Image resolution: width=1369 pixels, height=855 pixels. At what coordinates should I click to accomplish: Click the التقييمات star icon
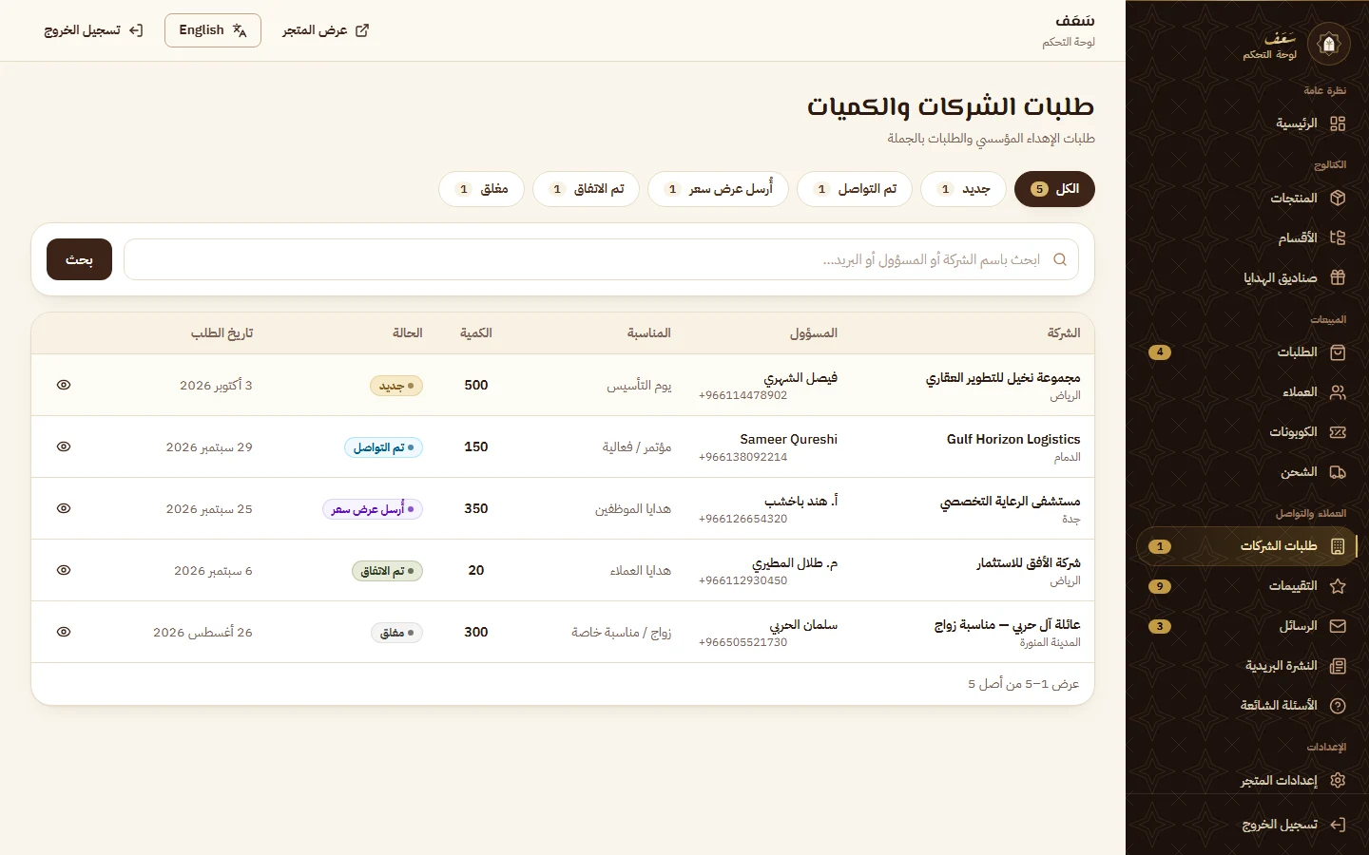tap(1338, 586)
